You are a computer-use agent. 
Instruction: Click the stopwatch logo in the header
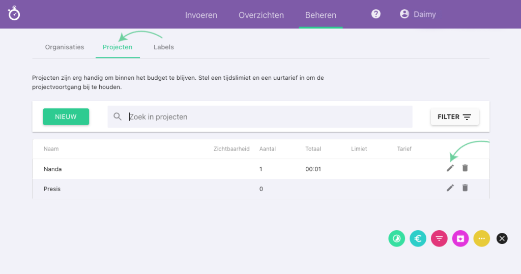[14, 14]
